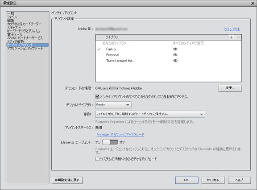Remove library using the minus icon
Viewport: 257px width, 190px height.
pos(238,37)
